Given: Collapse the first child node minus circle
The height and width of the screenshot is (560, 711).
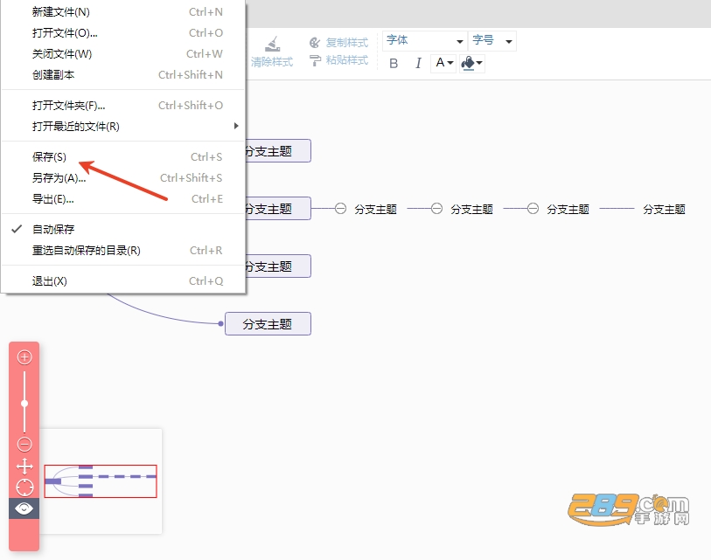Looking at the screenshot, I should (x=340, y=209).
